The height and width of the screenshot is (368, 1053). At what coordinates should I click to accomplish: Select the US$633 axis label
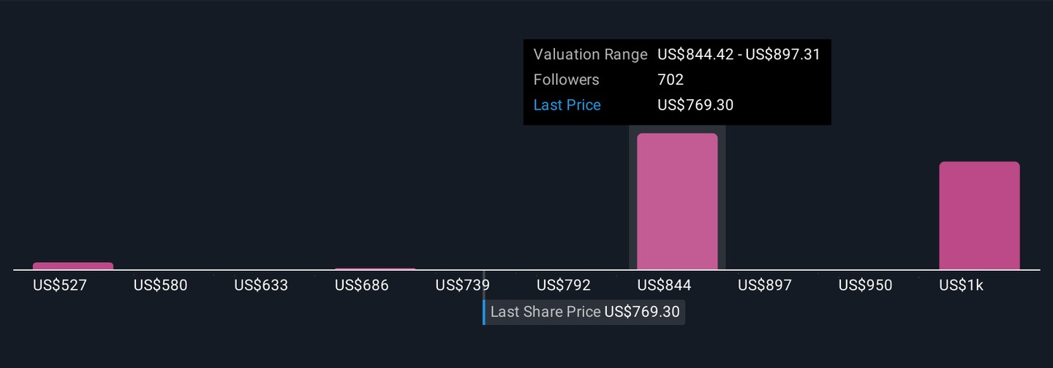tap(261, 285)
